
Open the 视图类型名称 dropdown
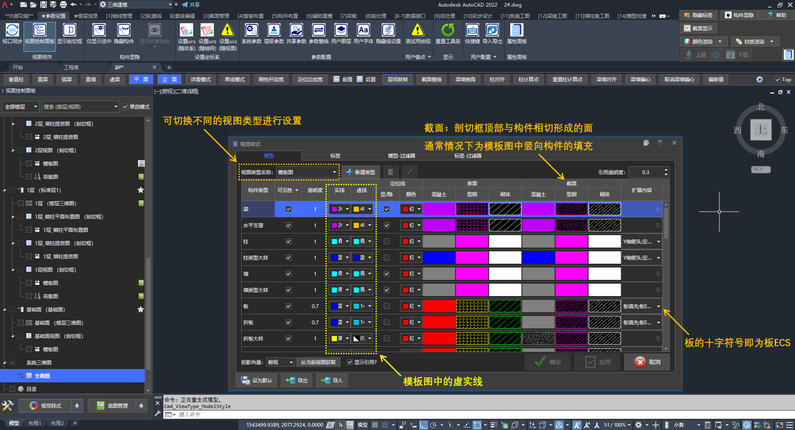(x=307, y=172)
